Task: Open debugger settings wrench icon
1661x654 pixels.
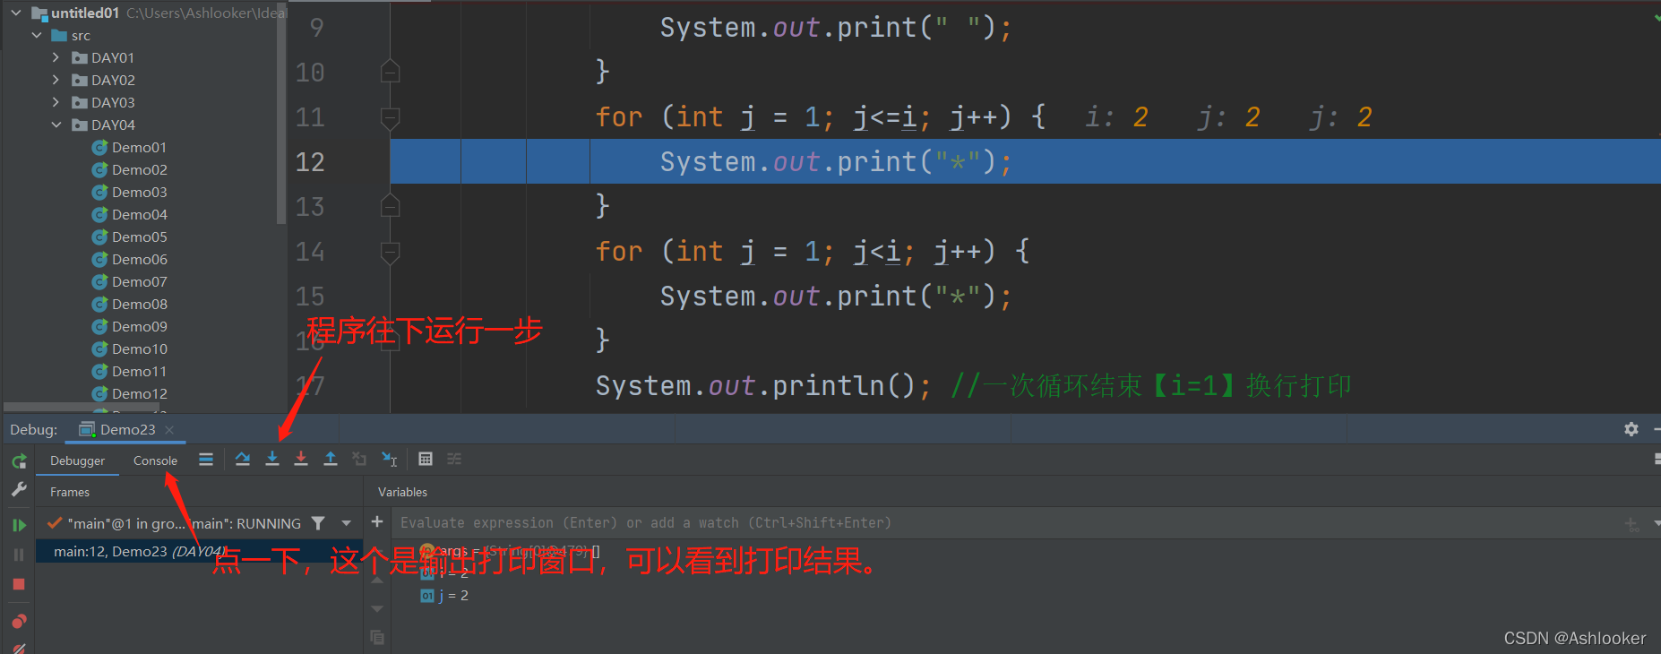Action: pyautogui.click(x=19, y=490)
